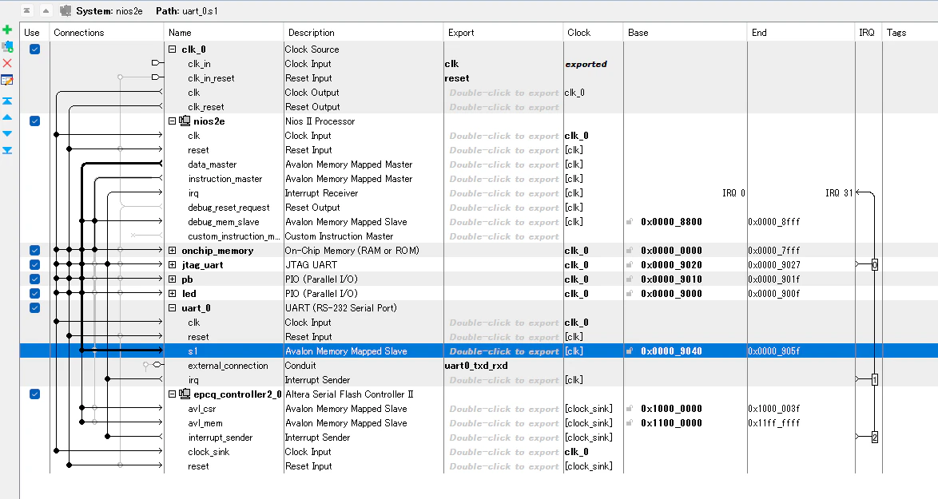
Task: Collapse the uart_0 tree node
Action: click(173, 308)
